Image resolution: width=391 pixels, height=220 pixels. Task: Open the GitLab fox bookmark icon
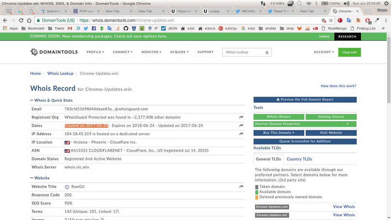coord(299,28)
